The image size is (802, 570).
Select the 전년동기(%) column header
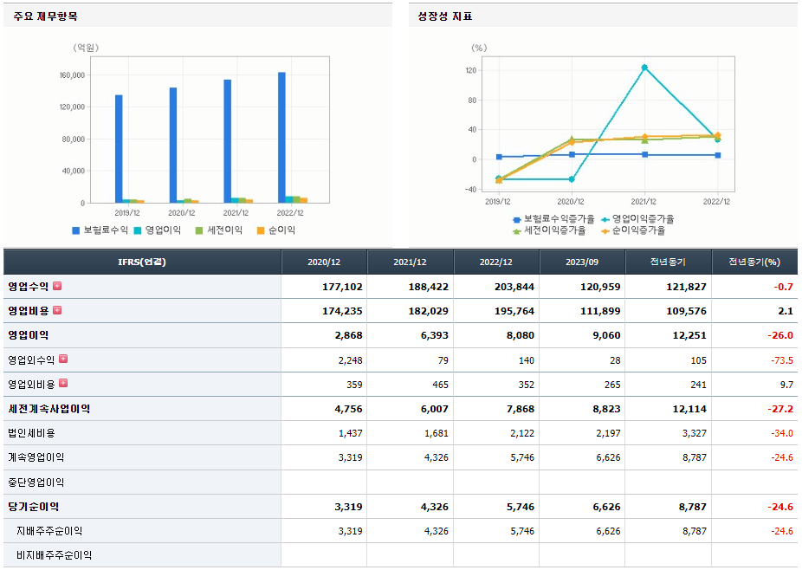pyautogui.click(x=754, y=262)
